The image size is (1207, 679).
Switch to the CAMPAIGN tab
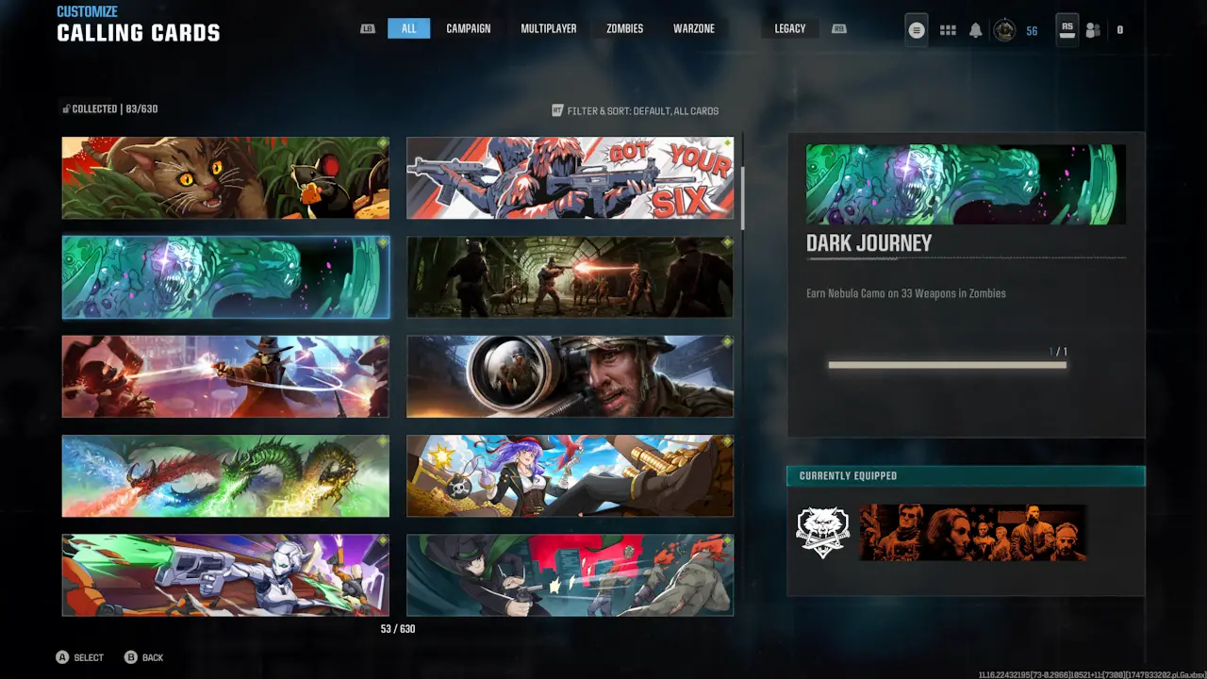pyautogui.click(x=469, y=29)
